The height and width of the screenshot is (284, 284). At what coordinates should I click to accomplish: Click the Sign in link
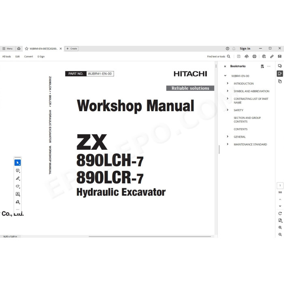(x=245, y=49)
